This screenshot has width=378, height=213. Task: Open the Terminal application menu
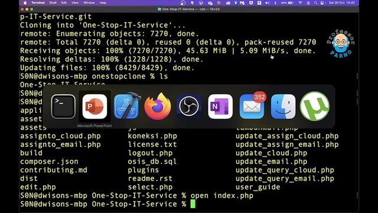38,3
